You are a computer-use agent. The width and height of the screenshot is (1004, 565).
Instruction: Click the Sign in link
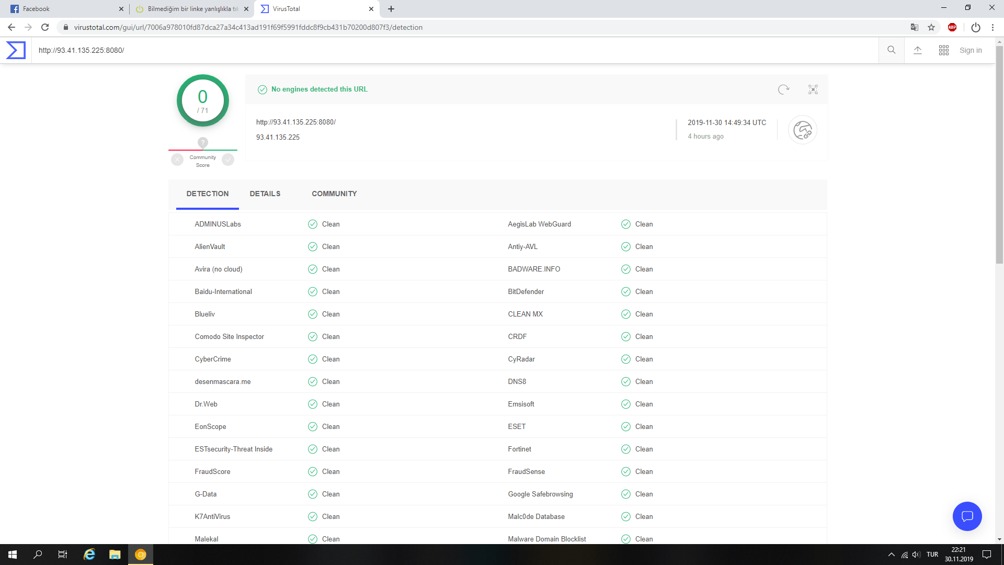[971, 50]
